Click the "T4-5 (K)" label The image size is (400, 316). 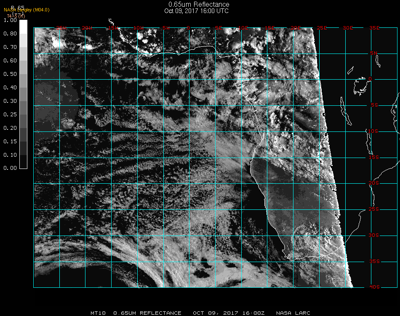coord(16,16)
